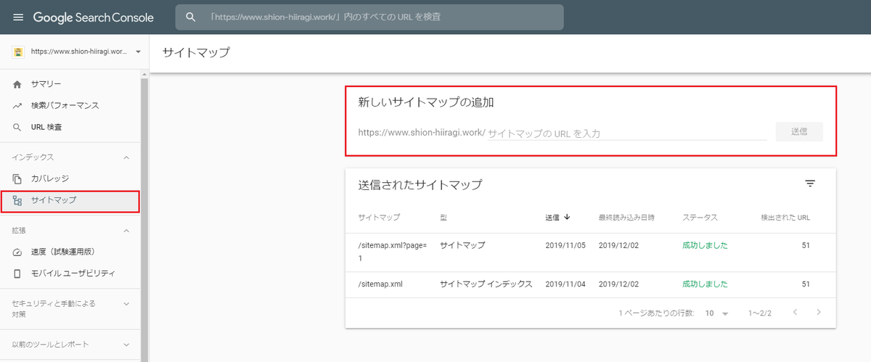Click the search magnifier icon in top bar
871x362 pixels.
(191, 17)
